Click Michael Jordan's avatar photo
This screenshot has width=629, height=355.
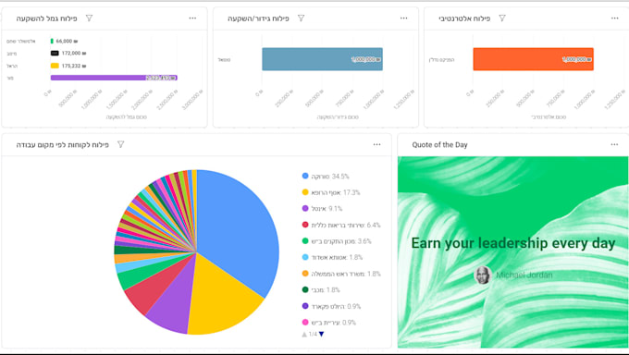pyautogui.click(x=483, y=275)
